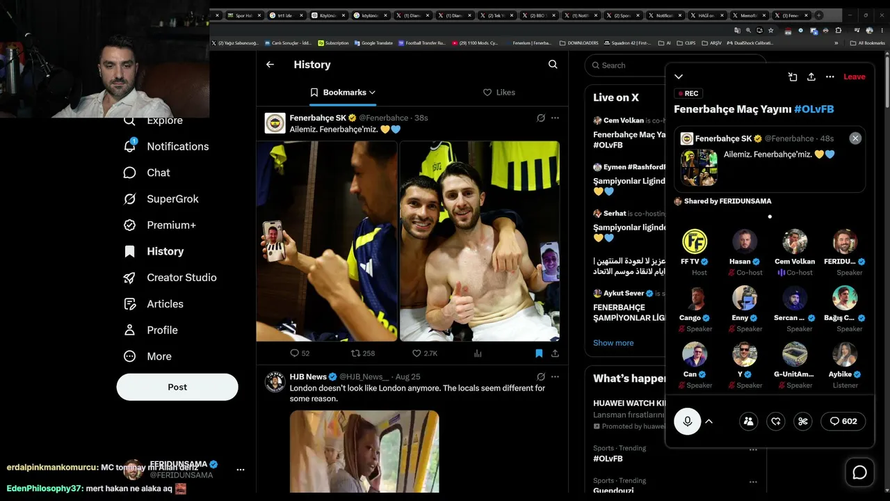
Task: View analytics of Fenerbahçe SK post
Action: pos(478,353)
